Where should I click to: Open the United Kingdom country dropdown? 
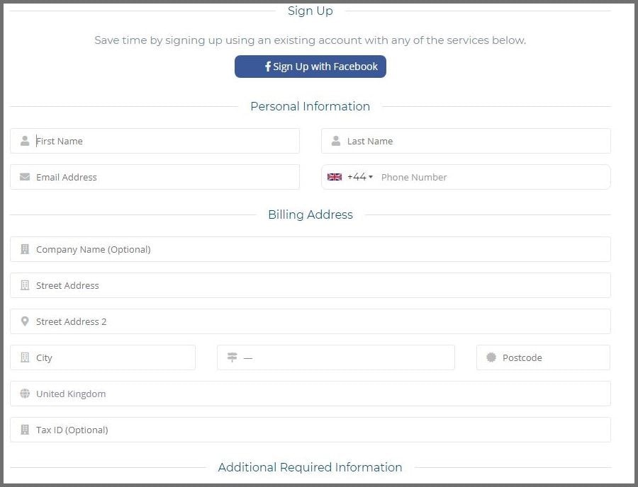pyautogui.click(x=310, y=394)
